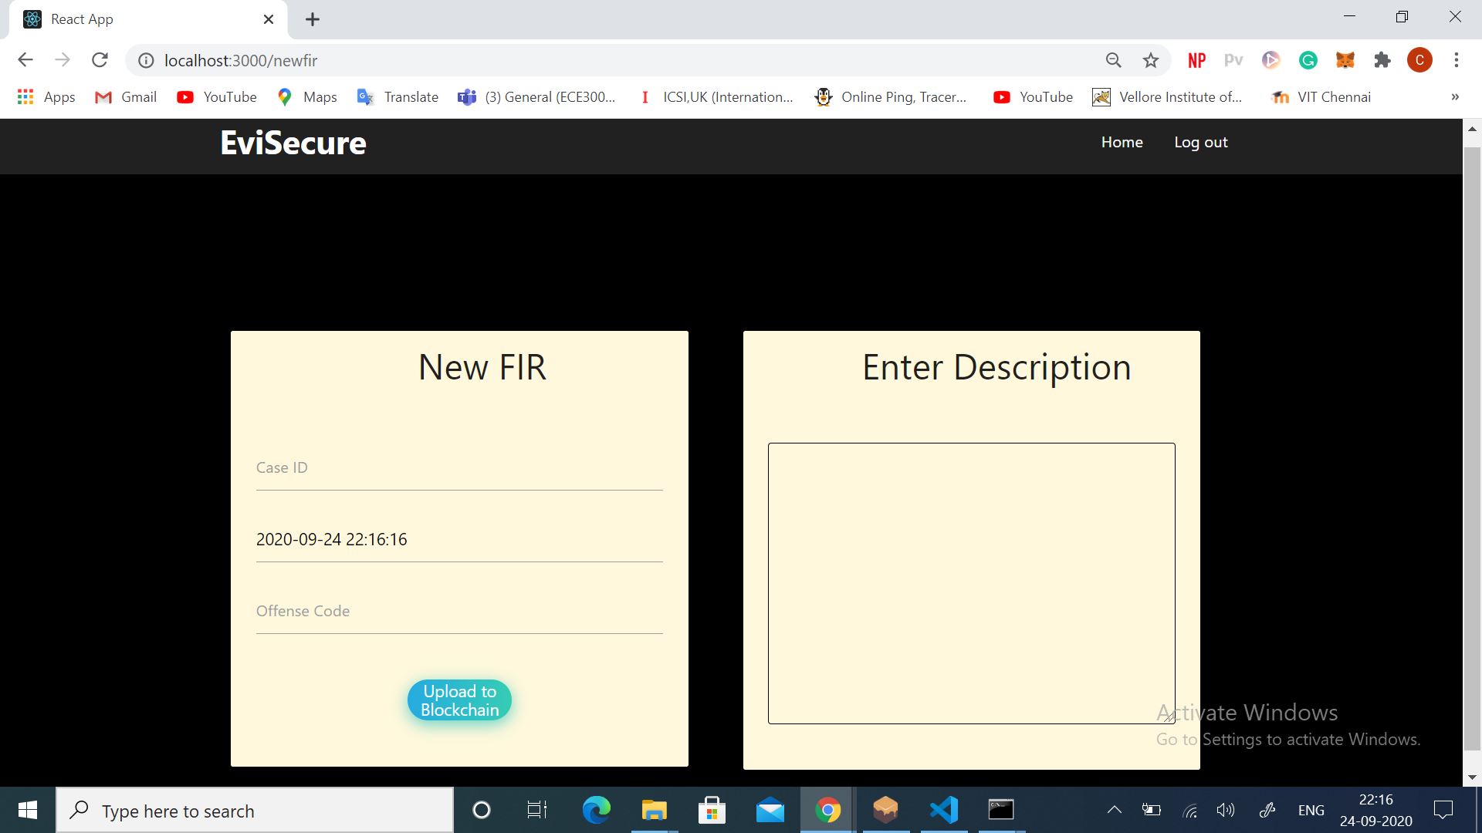
Task: Open the Grammarly extension icon
Action: (x=1308, y=60)
